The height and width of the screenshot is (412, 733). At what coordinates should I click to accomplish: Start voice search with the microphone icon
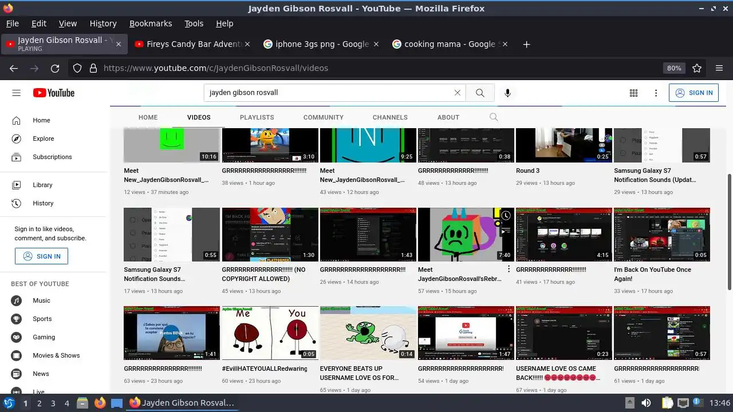pos(507,93)
